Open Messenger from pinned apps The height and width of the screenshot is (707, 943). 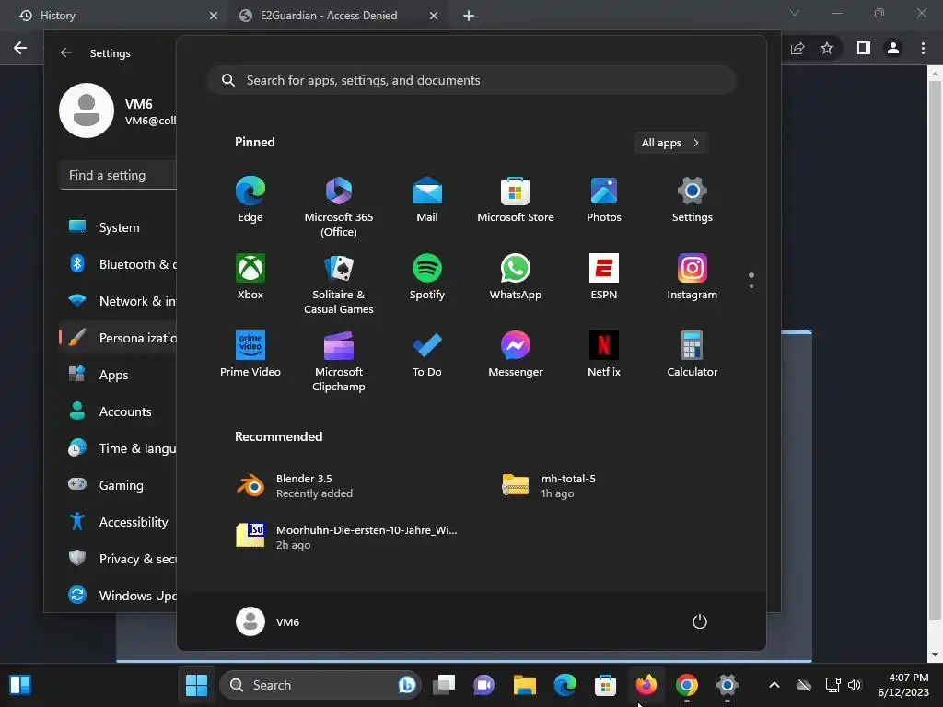(x=516, y=354)
